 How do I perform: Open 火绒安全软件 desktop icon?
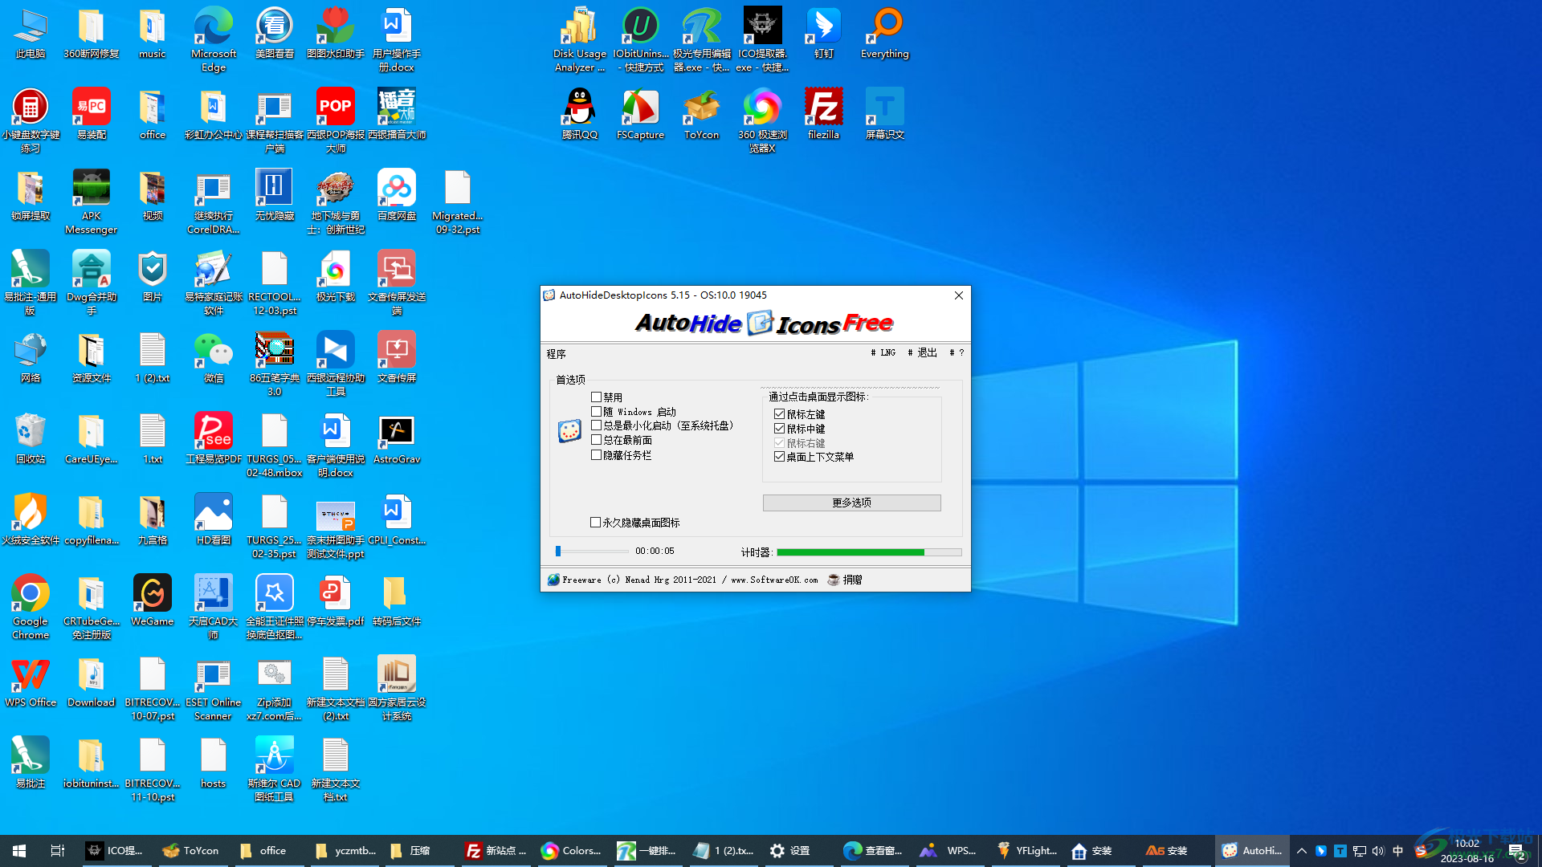click(31, 519)
